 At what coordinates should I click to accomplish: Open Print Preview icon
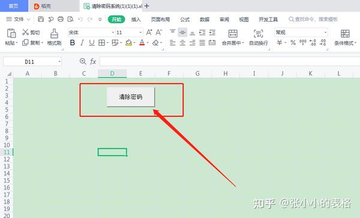[x=70, y=19]
